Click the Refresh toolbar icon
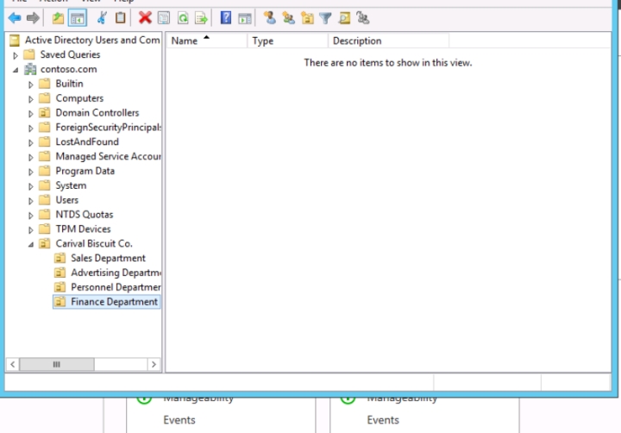This screenshot has height=433, width=621. (183, 18)
